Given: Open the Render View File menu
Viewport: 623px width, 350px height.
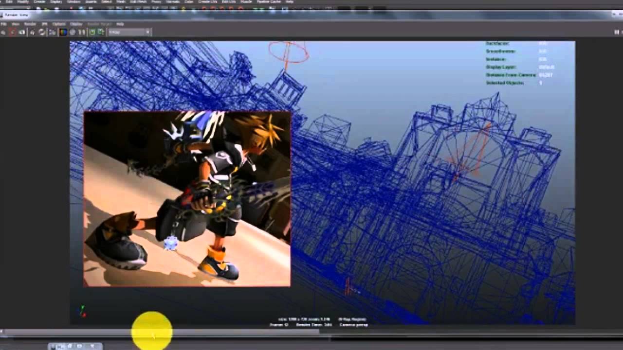Looking at the screenshot, I should coord(3,24).
